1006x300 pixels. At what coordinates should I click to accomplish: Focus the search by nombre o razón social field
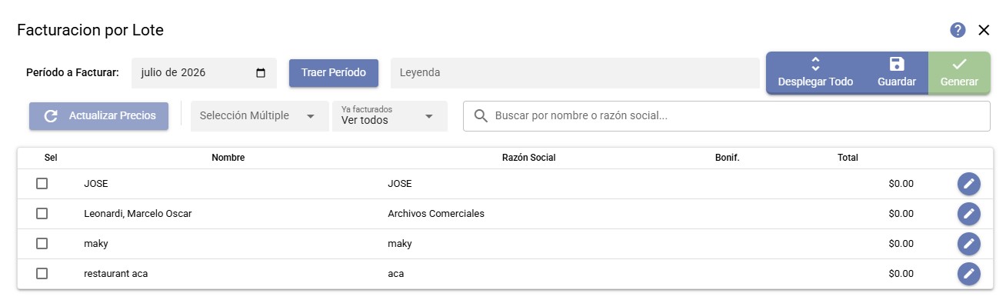(x=726, y=116)
